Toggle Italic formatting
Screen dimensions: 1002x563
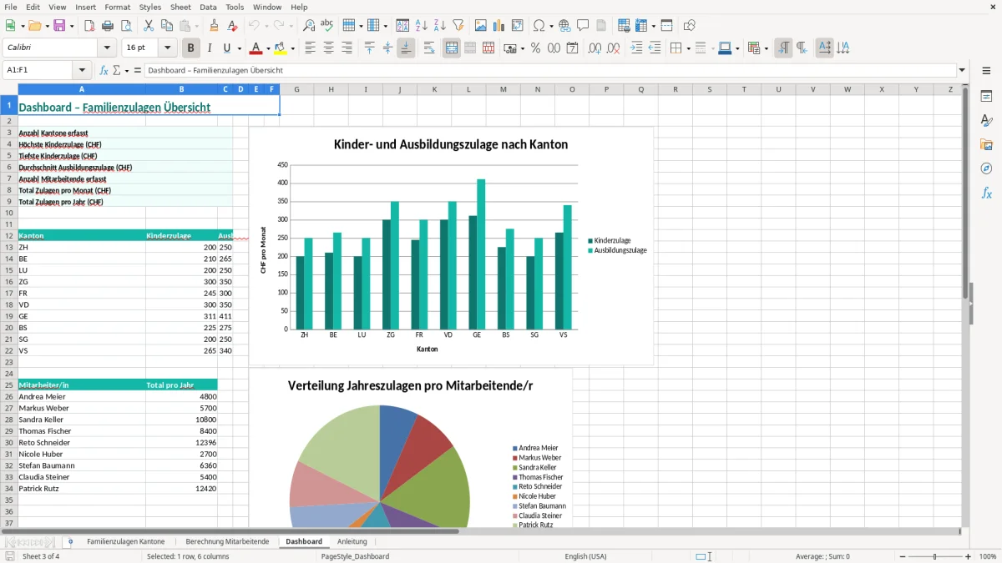209,48
